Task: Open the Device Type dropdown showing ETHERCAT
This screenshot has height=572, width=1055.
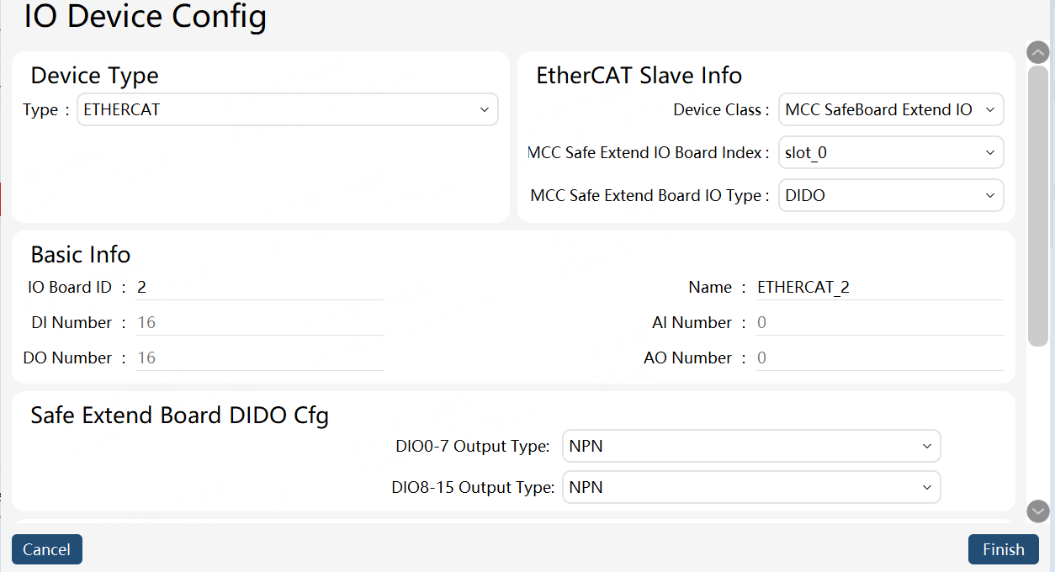Action: (288, 109)
